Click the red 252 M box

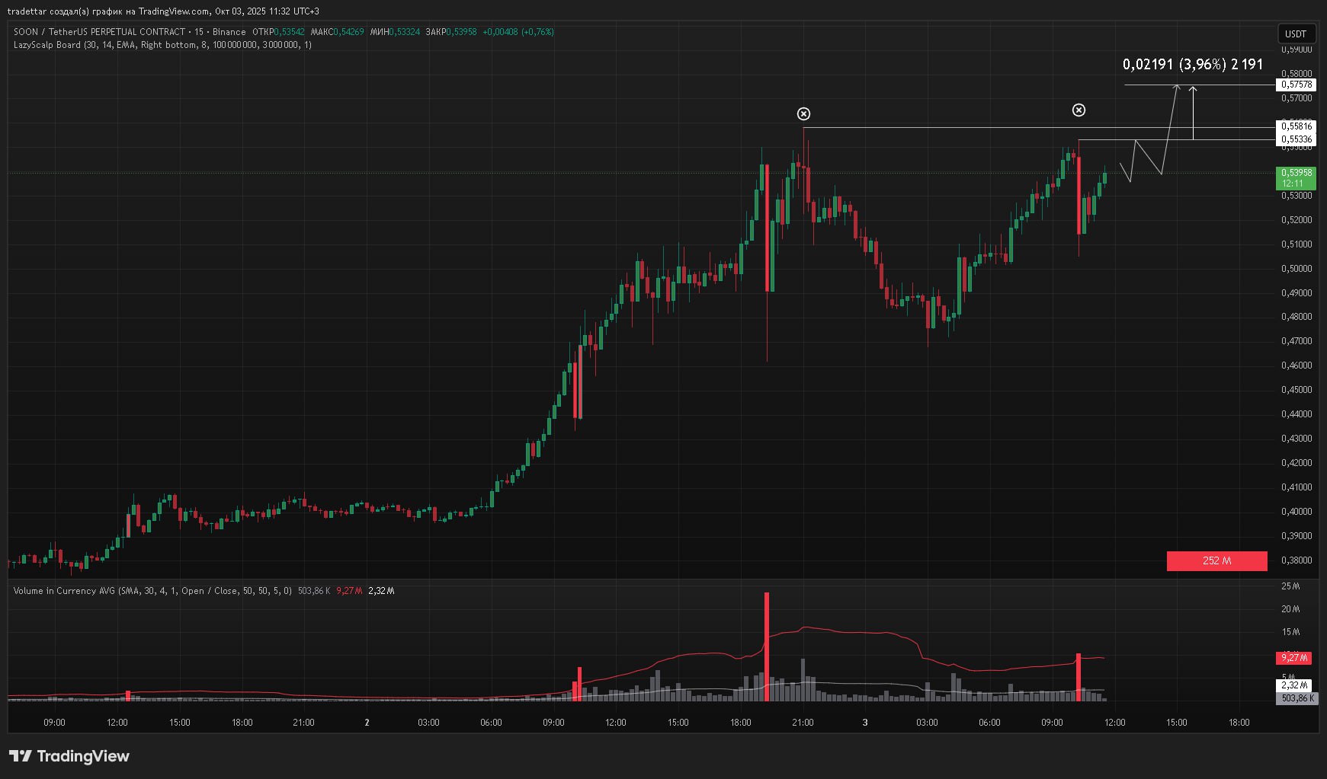click(1216, 561)
